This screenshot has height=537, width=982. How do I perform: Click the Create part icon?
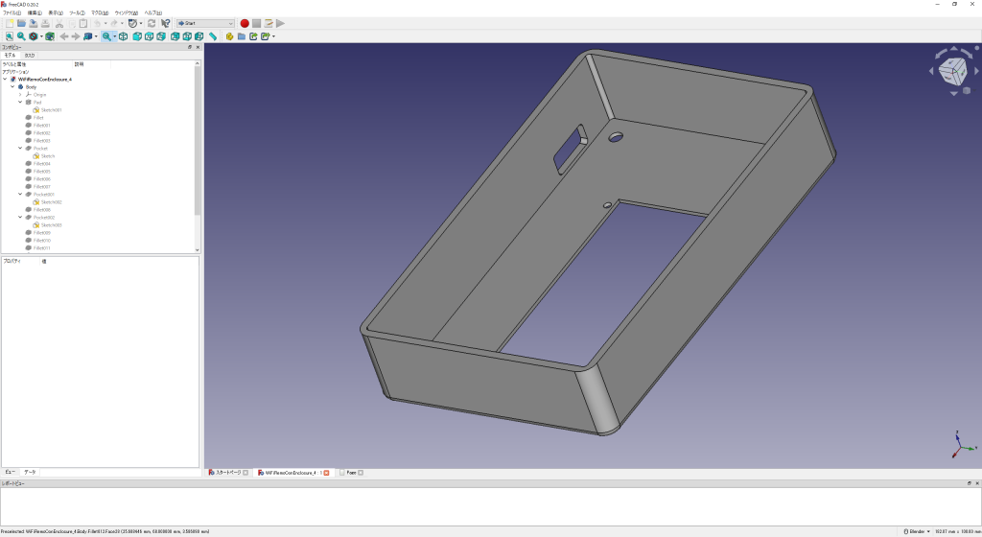(x=229, y=36)
